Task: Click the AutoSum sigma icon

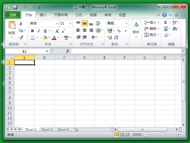Action: (x=165, y=23)
